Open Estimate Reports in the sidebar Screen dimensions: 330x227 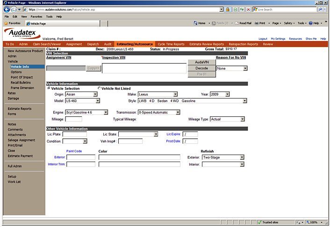coord(19,108)
